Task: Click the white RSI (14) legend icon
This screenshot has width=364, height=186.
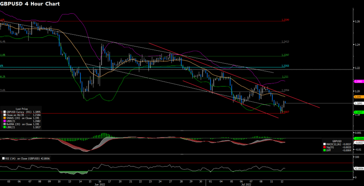Action: pyautogui.click(x=3, y=159)
